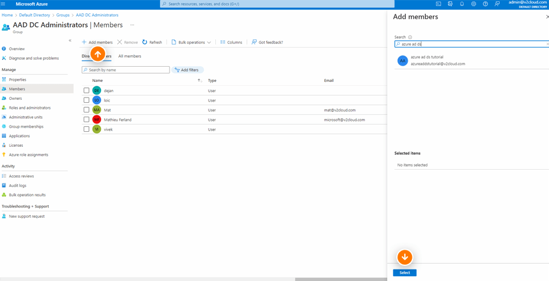Click the Search by name field
549x281 pixels.
tap(126, 70)
